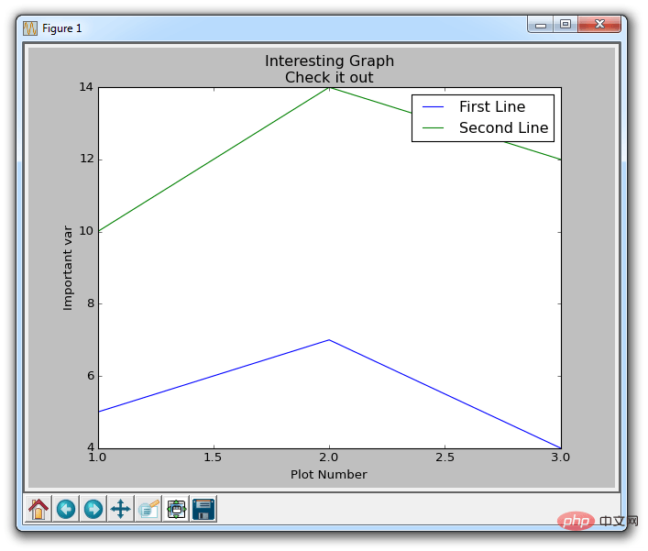Open Configure subplots tool
The image size is (648, 551).
[176, 509]
